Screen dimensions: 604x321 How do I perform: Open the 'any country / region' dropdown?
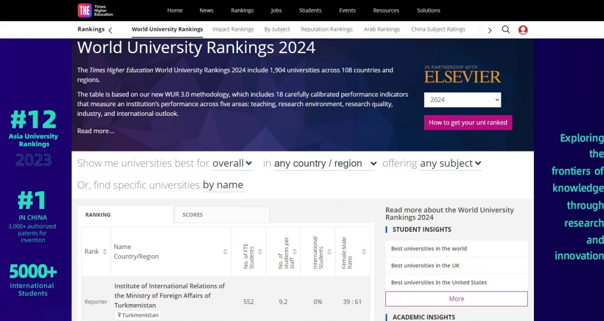tap(325, 164)
